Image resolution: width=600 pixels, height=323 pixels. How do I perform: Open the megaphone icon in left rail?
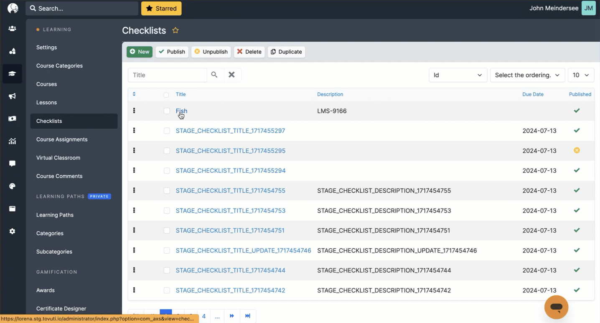tap(12, 96)
